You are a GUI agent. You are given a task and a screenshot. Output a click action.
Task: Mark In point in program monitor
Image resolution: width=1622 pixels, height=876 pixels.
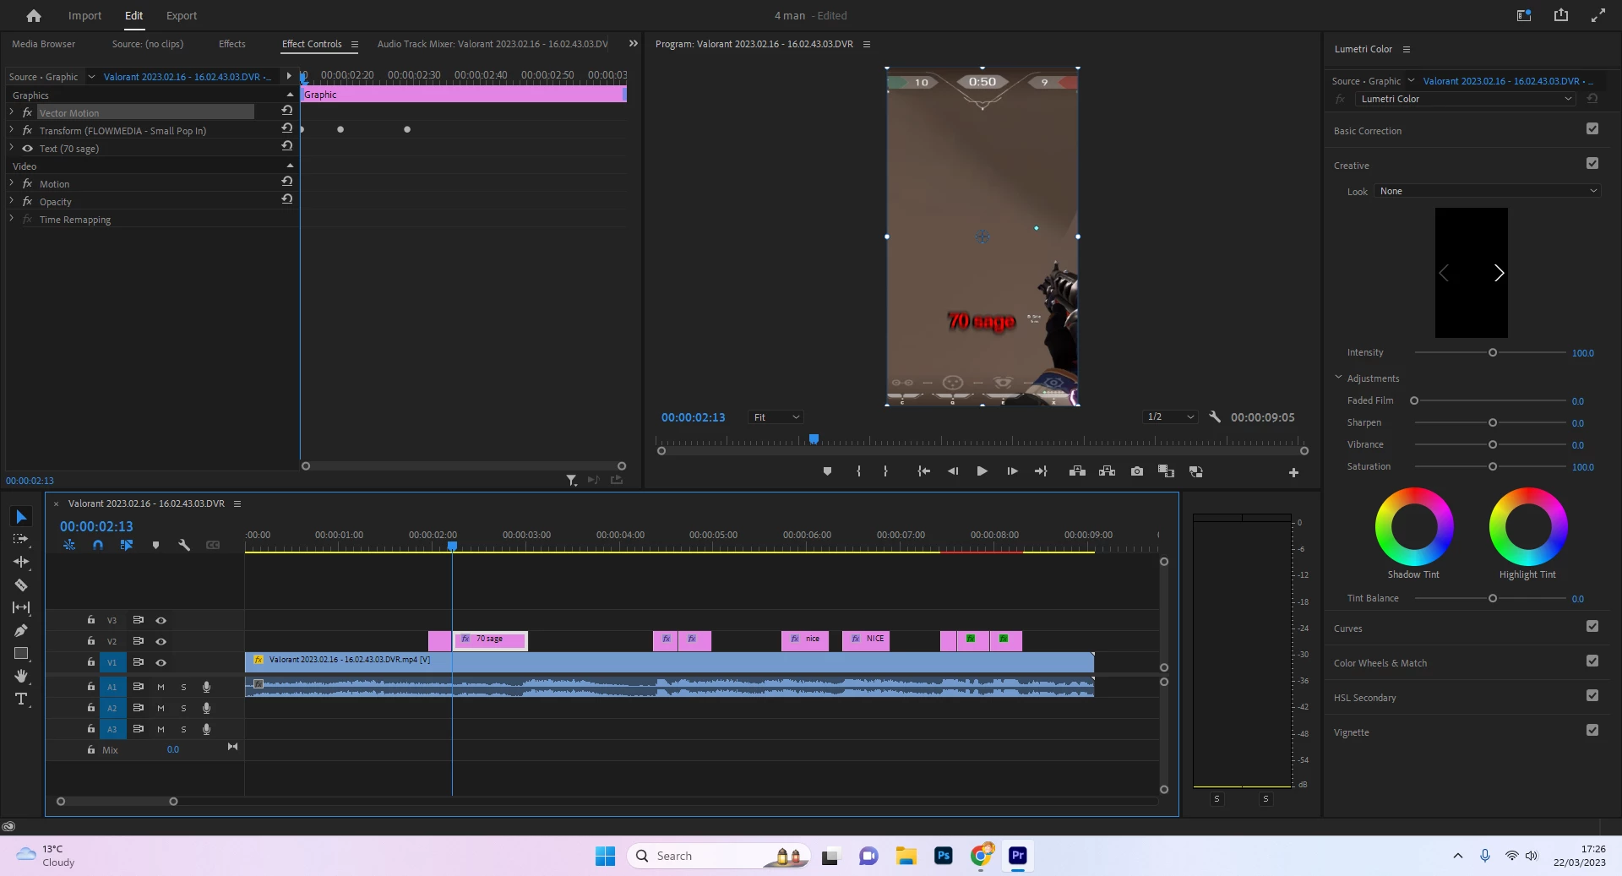coord(858,471)
